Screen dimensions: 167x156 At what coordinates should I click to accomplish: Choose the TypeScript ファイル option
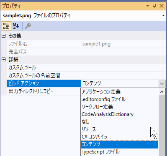120,152
